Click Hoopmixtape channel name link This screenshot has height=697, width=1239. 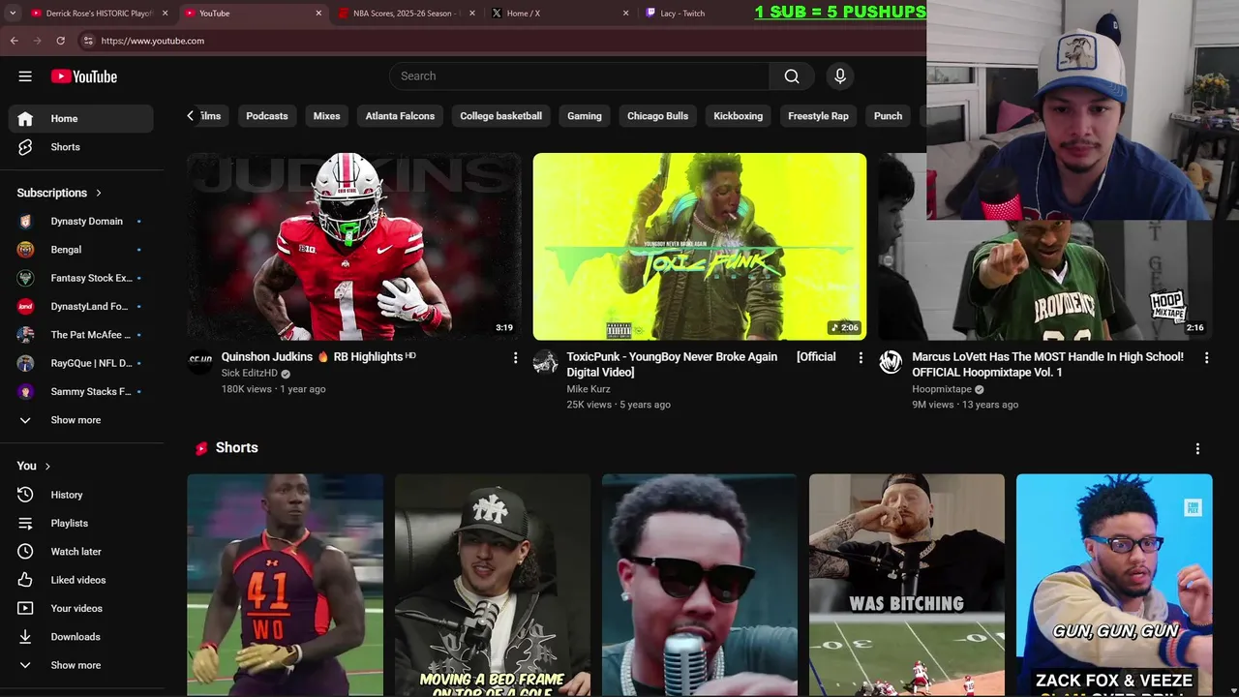point(942,389)
